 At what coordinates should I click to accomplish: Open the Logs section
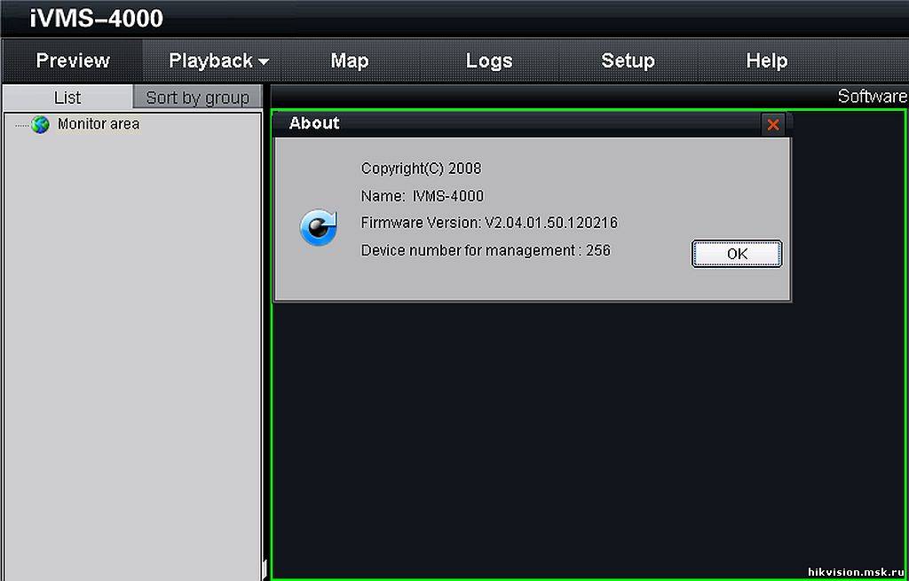coord(489,61)
